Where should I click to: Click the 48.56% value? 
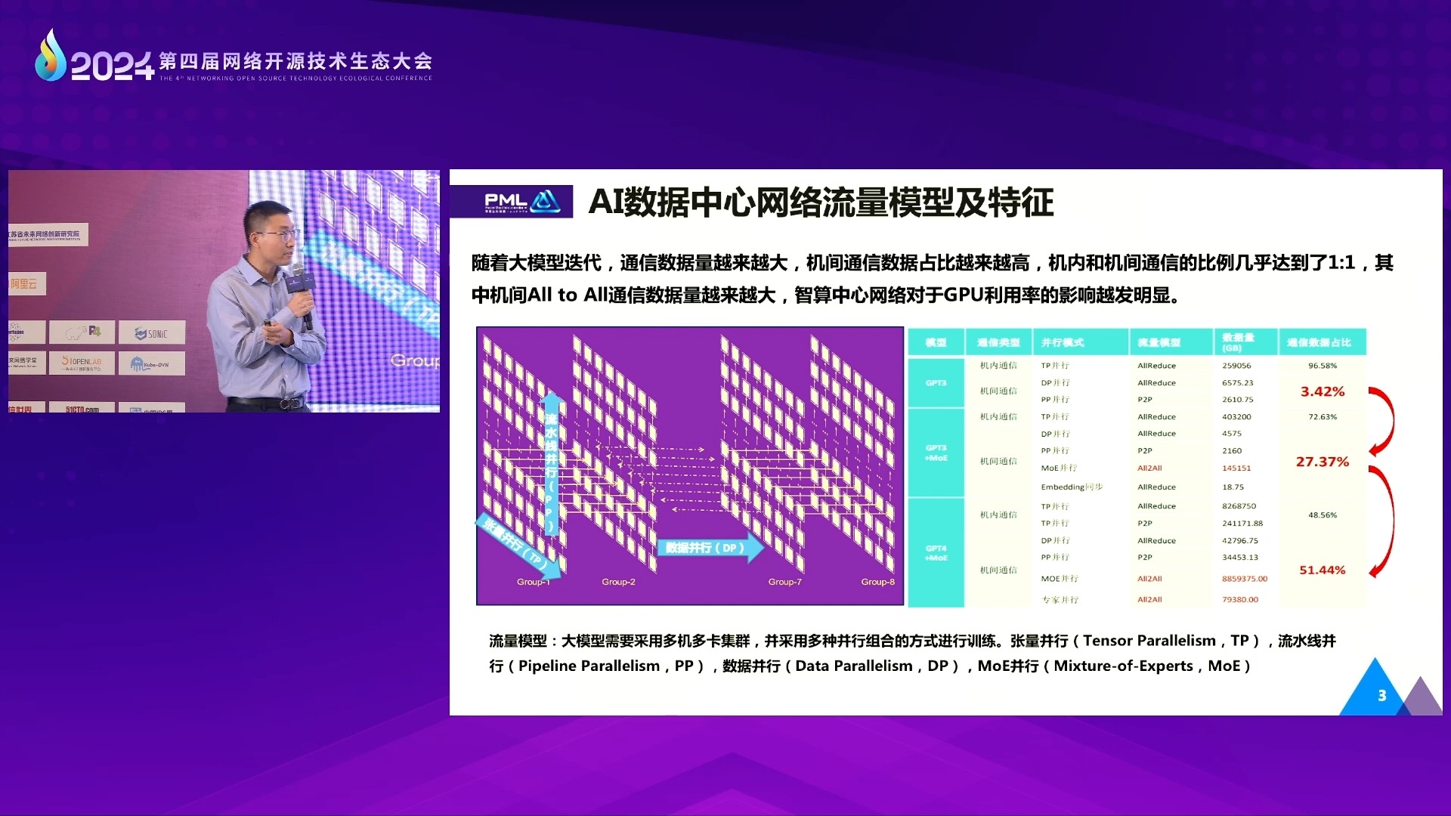pos(1323,515)
